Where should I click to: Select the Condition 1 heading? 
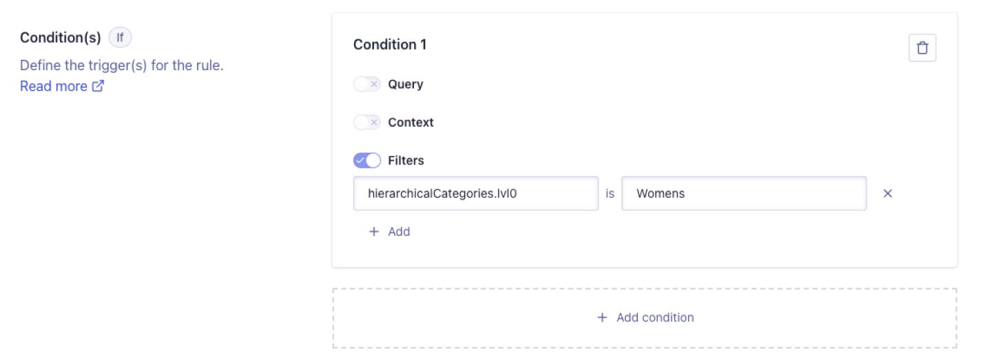tap(390, 45)
